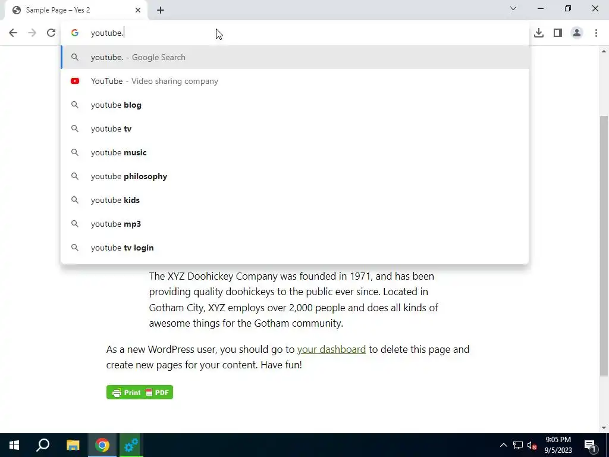Open Chrome's three-dot menu
The height and width of the screenshot is (457, 609).
tap(596, 33)
